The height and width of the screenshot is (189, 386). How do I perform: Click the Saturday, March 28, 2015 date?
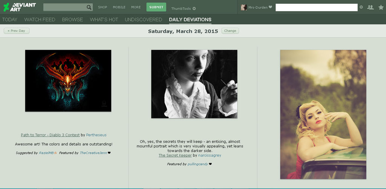coord(183,31)
